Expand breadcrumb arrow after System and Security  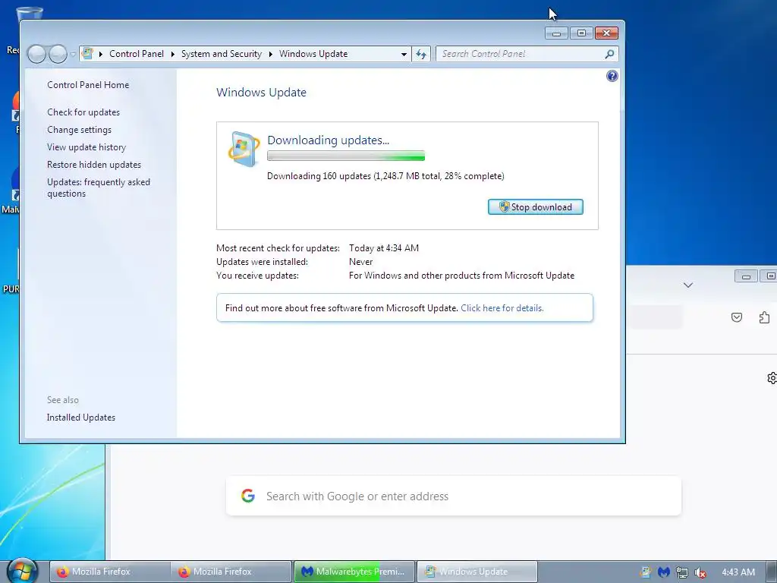271,54
